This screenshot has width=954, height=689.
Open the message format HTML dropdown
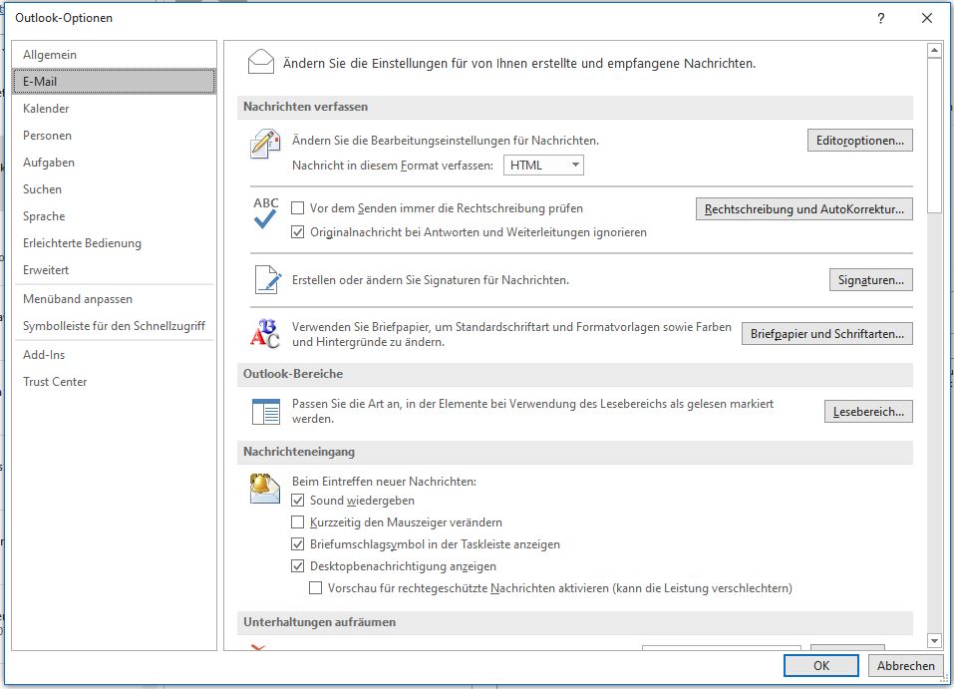(543, 165)
